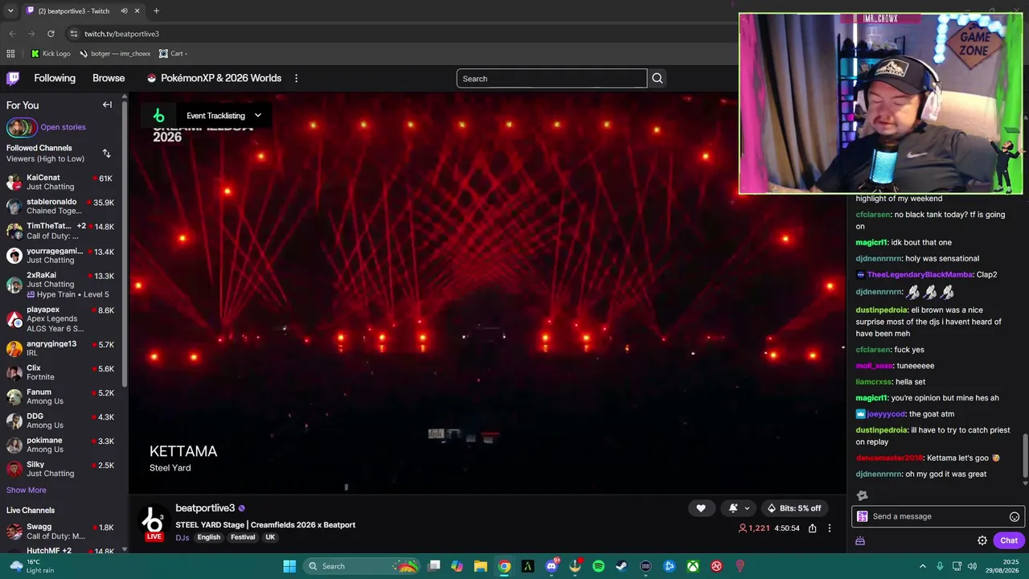Open the Twitch home logo
The image size is (1029, 579).
click(x=13, y=78)
